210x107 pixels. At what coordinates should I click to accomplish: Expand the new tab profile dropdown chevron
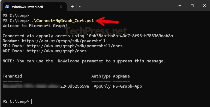pos(80,6)
